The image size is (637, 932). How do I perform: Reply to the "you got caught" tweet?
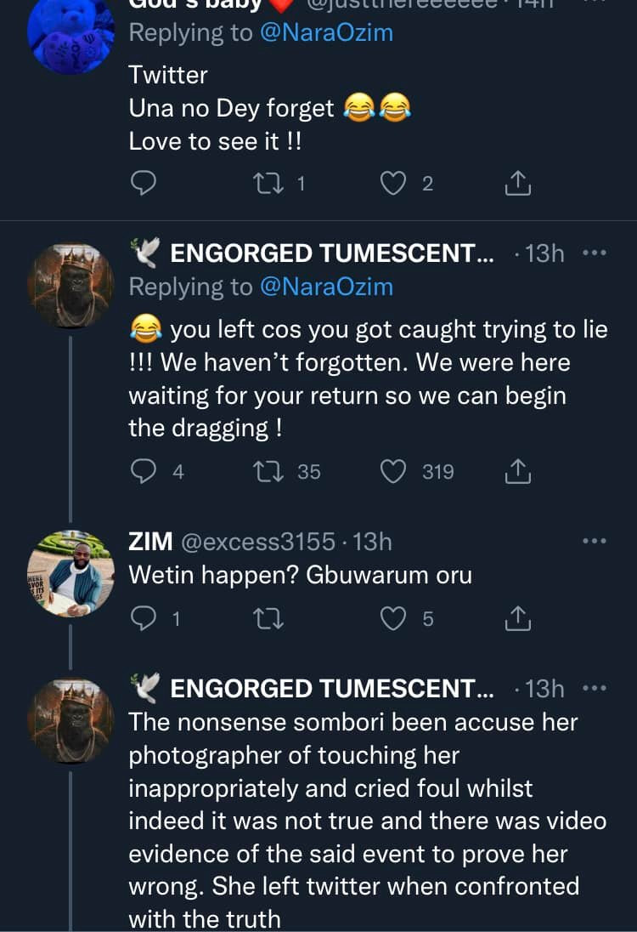pyautogui.click(x=144, y=471)
